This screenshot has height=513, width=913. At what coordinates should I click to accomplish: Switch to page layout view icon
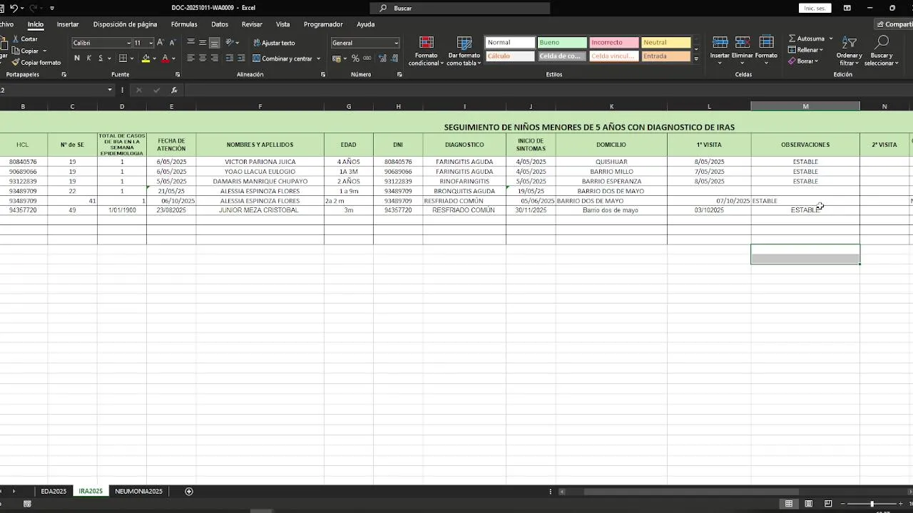808,504
